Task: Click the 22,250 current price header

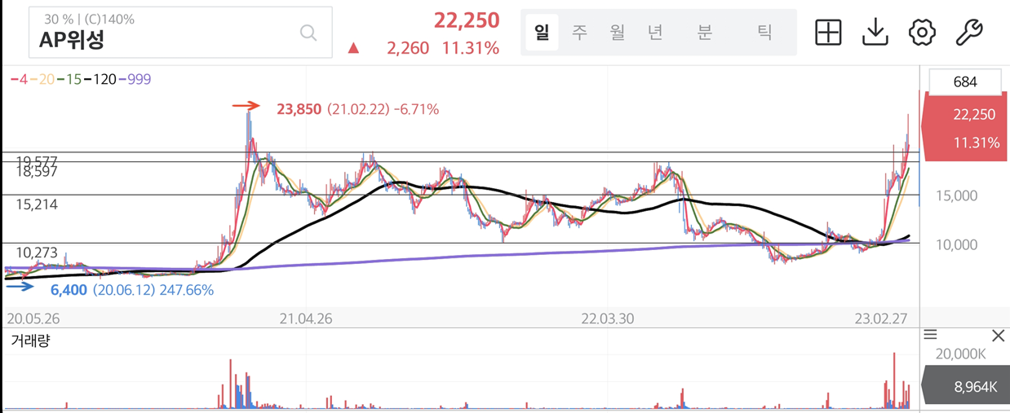Action: pyautogui.click(x=466, y=20)
